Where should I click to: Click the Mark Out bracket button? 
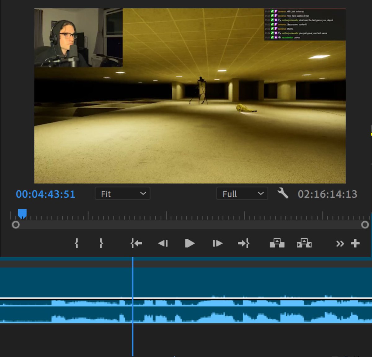click(101, 243)
